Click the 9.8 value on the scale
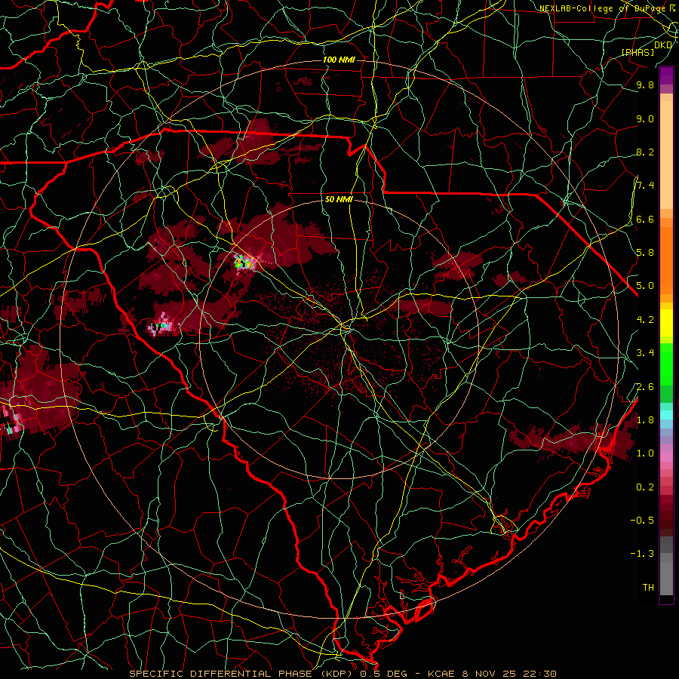 (645, 85)
